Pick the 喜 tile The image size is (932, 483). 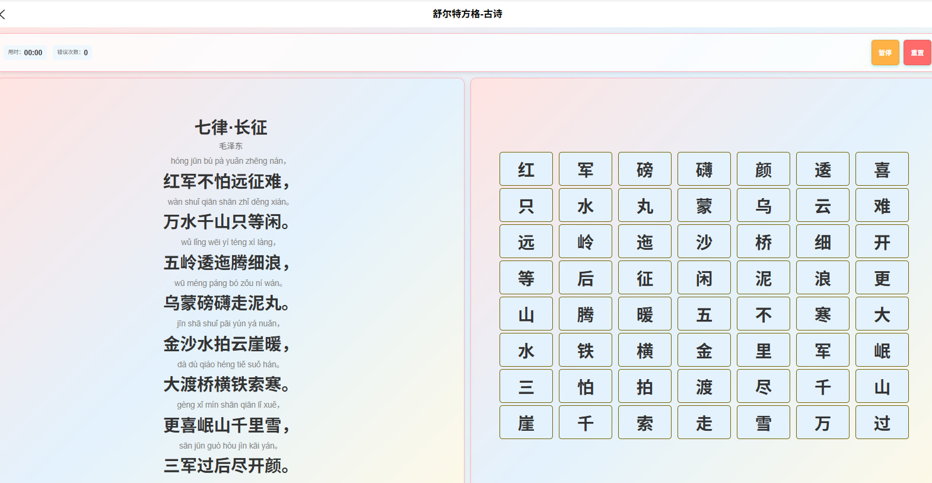coord(882,169)
